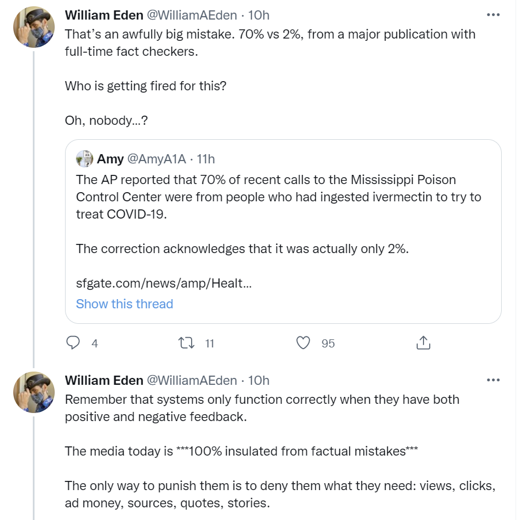Retweet the first William Eden tweet
The height and width of the screenshot is (520, 523).
(186, 343)
